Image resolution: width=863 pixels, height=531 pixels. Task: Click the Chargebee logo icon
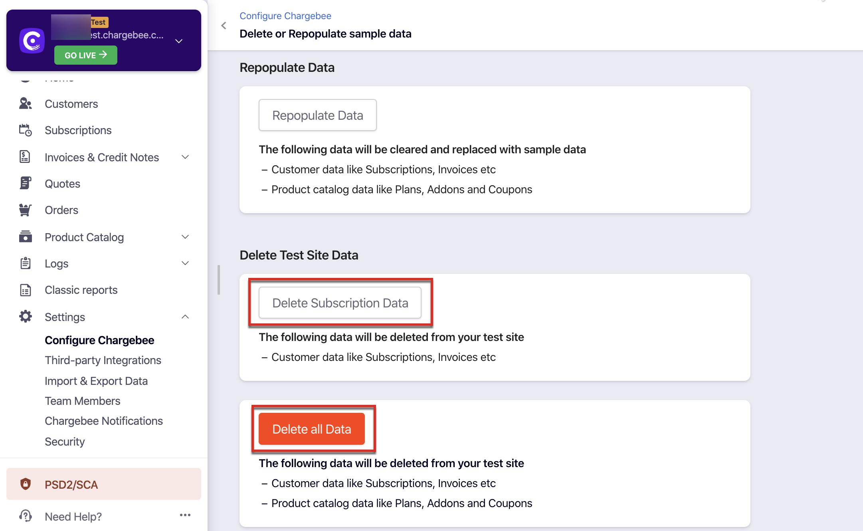click(32, 40)
